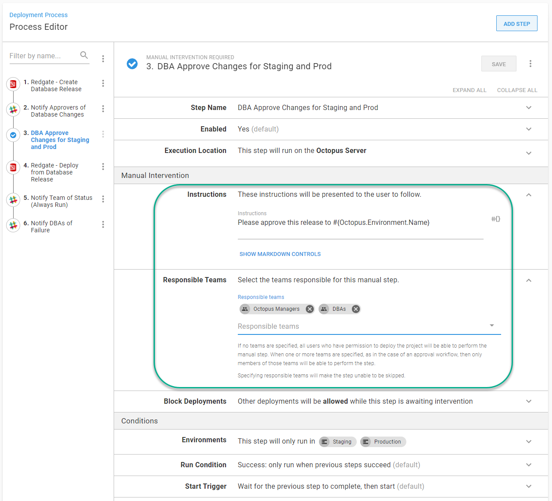The width and height of the screenshot is (552, 501).
Task: Remove Octopus Managers team chip
Action: [x=310, y=309]
